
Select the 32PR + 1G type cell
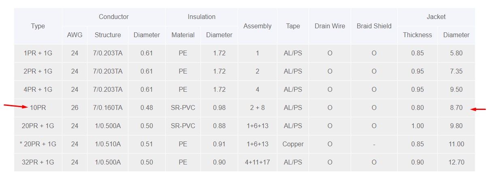[38, 162]
